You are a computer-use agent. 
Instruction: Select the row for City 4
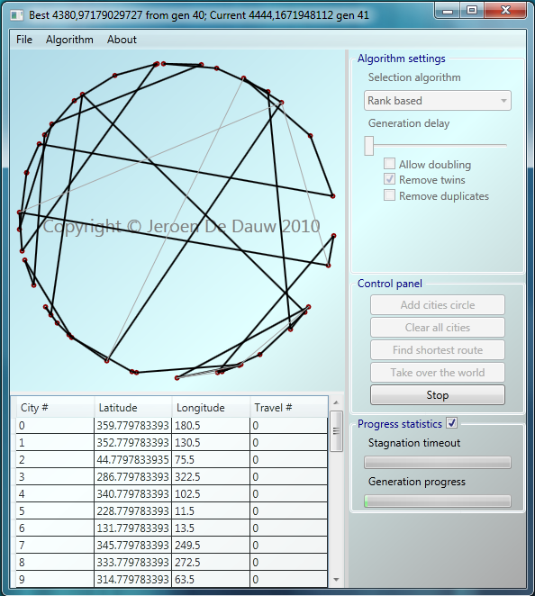[171, 493]
